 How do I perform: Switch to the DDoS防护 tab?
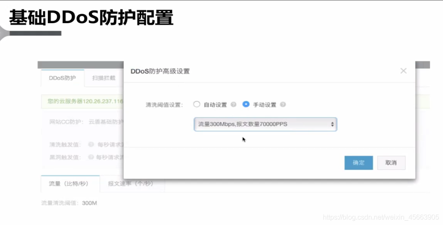(x=62, y=78)
